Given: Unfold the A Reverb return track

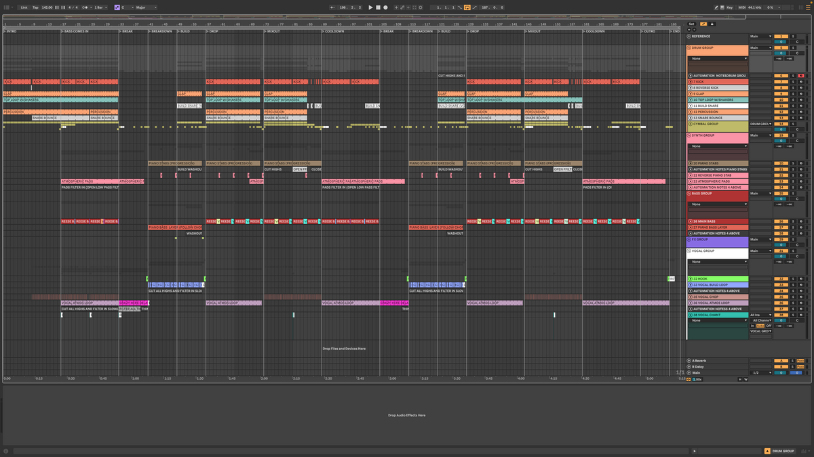Looking at the screenshot, I should pos(689,361).
